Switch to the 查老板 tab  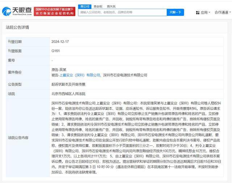98,6
